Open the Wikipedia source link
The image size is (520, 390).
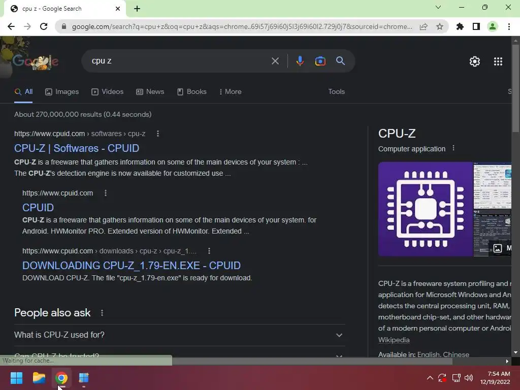click(394, 340)
